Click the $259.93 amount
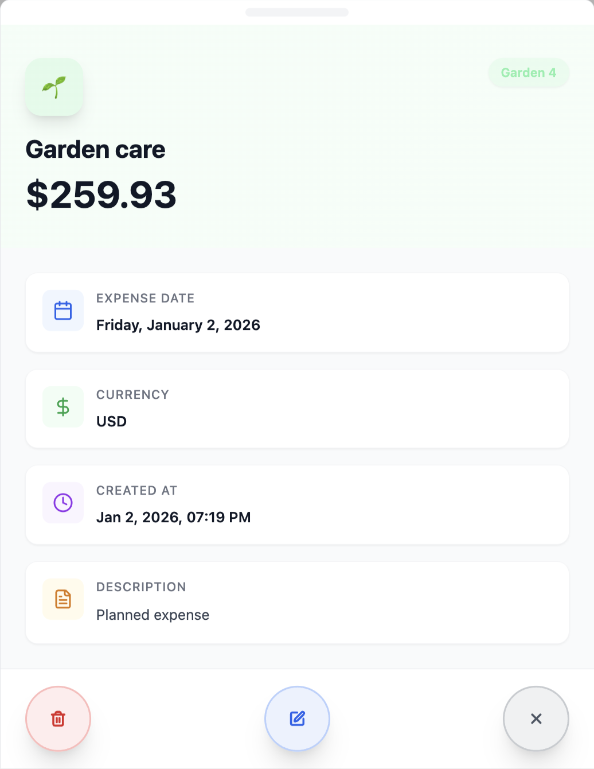The image size is (594, 769). click(102, 195)
